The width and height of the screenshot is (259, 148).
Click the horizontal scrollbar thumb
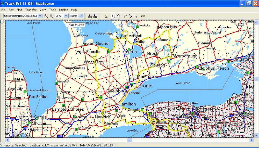point(129,140)
